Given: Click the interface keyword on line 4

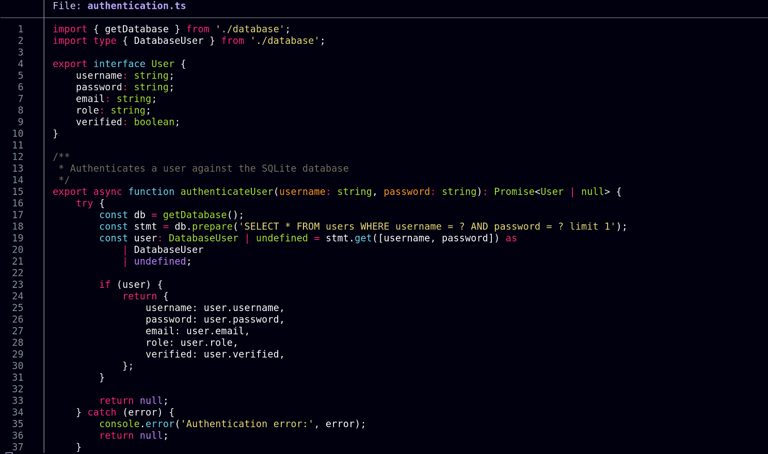Looking at the screenshot, I should (119, 64).
